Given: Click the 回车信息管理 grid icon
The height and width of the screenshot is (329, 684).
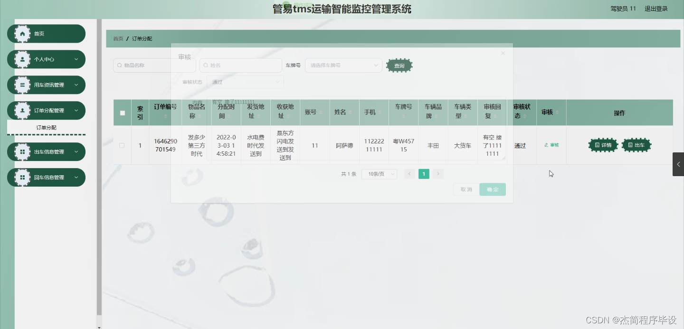Looking at the screenshot, I should coord(22,178).
